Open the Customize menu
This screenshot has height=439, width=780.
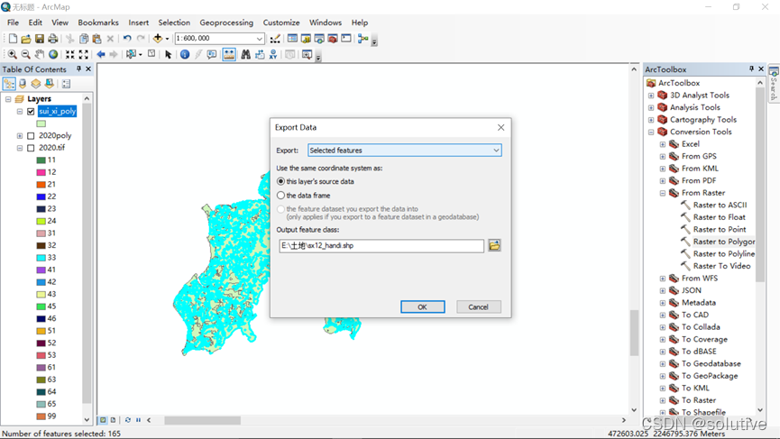click(x=281, y=23)
